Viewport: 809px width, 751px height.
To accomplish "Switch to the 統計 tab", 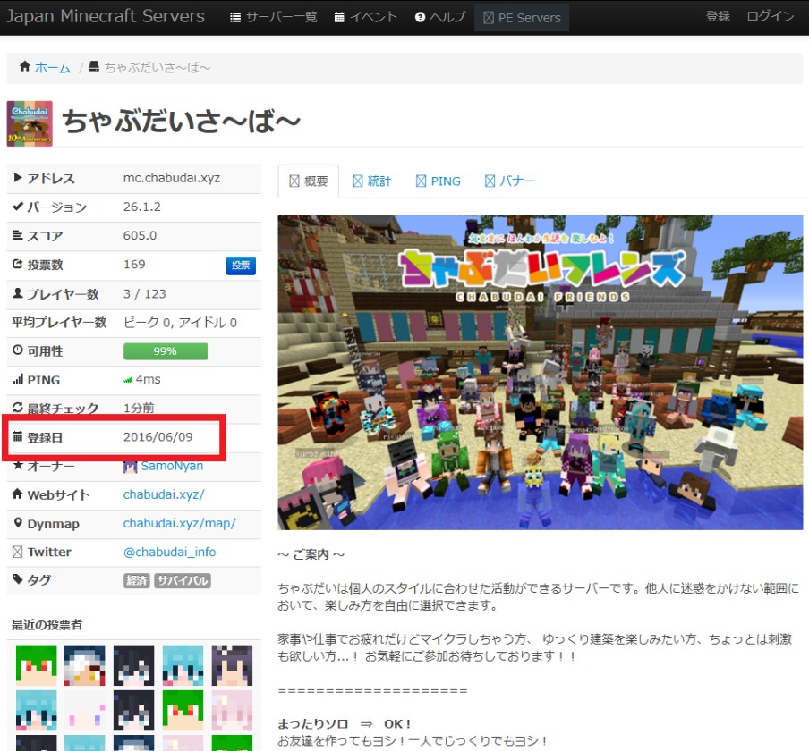I will (372, 181).
